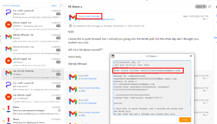Open Tesco account password changed email

pyautogui.click(x=33, y=110)
